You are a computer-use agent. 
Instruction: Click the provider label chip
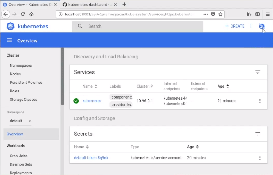[121, 105]
